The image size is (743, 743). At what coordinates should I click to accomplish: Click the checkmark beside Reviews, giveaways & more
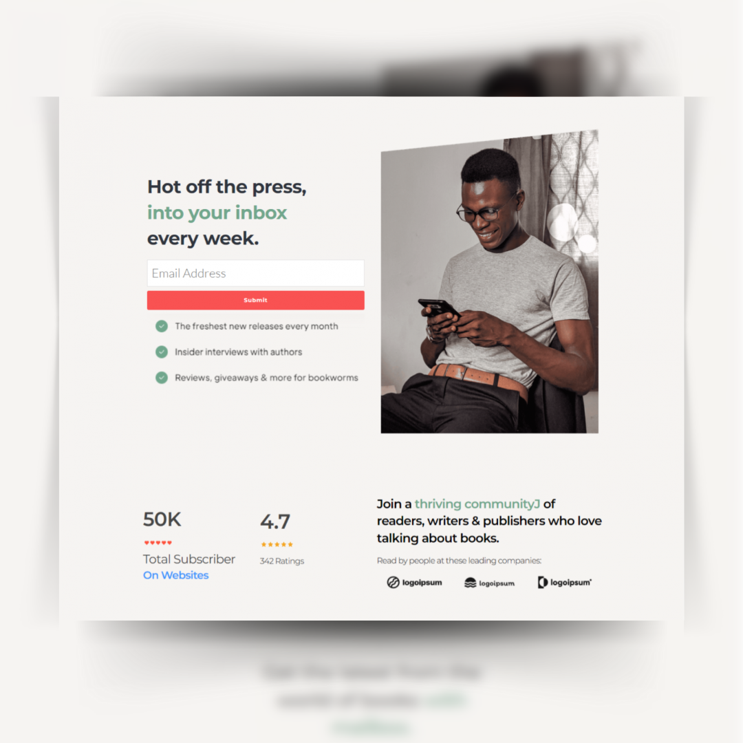click(x=162, y=377)
